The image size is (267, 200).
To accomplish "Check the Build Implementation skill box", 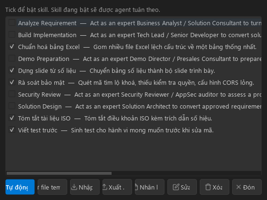I will pos(12,34).
